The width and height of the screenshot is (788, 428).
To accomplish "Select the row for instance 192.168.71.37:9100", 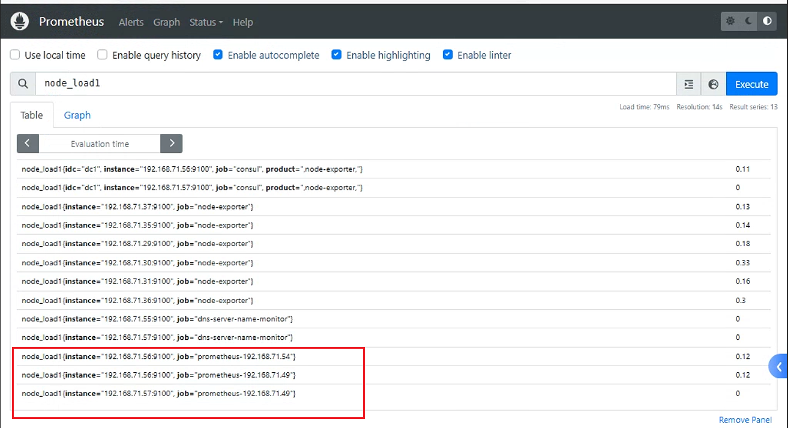I will pyautogui.click(x=394, y=206).
